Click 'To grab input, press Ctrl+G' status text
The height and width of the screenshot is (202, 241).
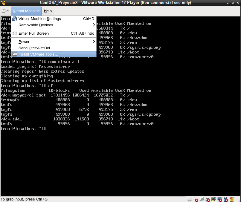(x=24, y=199)
